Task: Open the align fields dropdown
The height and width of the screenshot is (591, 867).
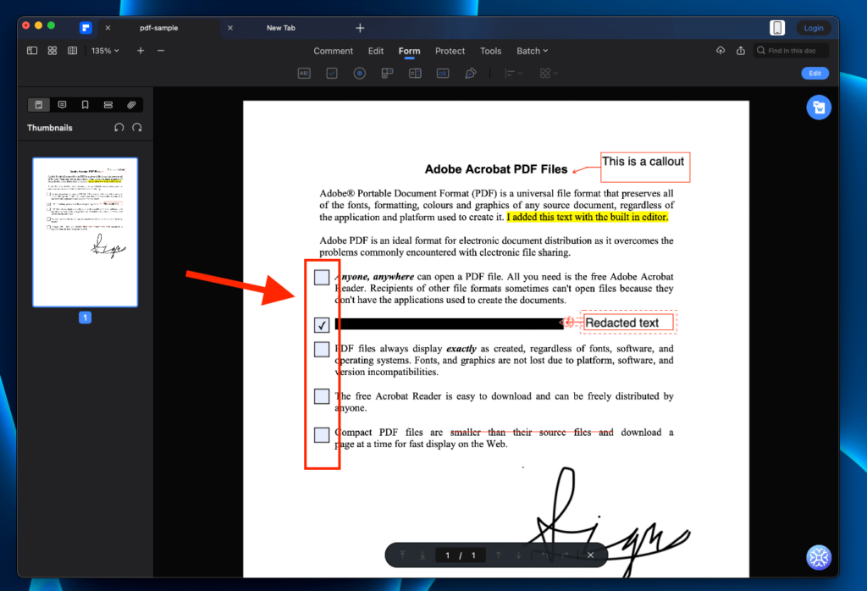Action: tap(514, 73)
